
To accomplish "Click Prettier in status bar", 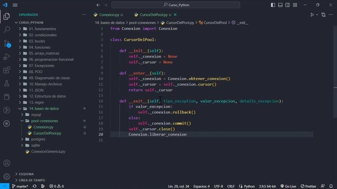I will click(309, 186).
